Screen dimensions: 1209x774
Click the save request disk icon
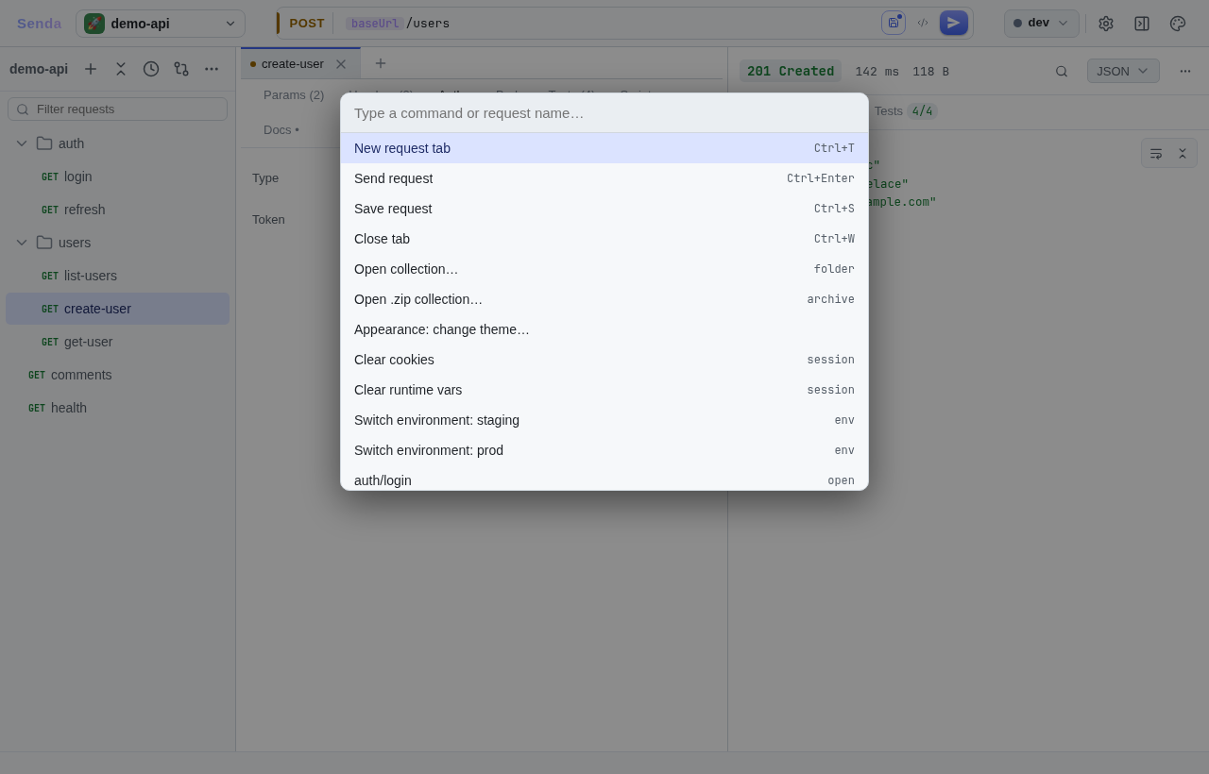click(894, 23)
